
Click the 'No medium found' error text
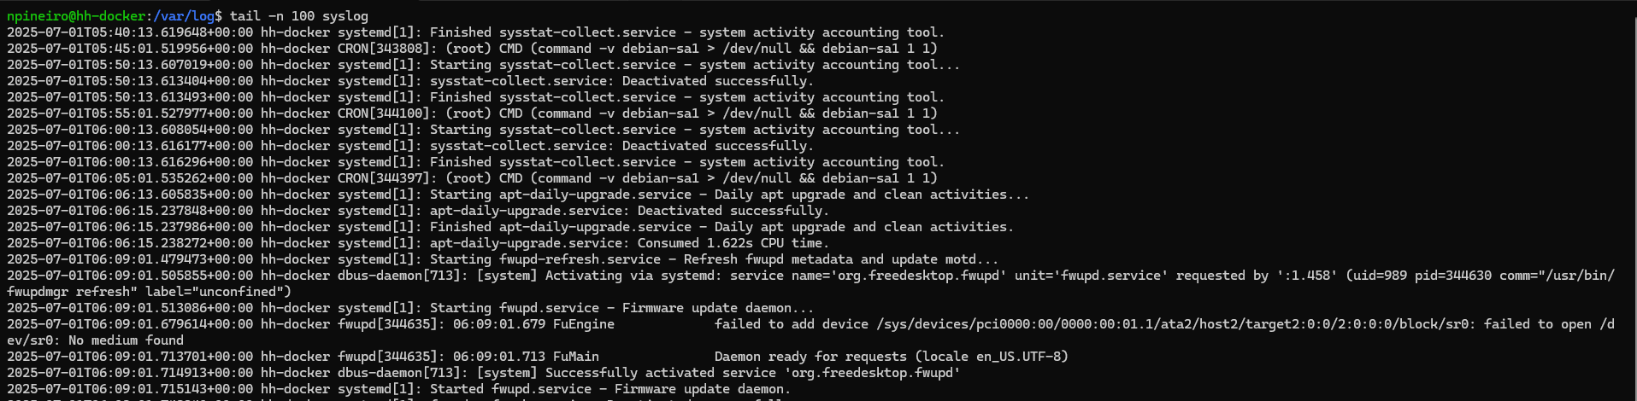coord(127,340)
